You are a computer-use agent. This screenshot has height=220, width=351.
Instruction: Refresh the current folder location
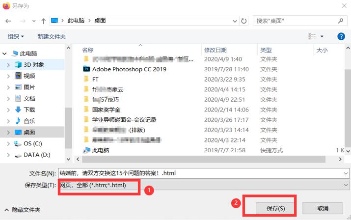244,21
